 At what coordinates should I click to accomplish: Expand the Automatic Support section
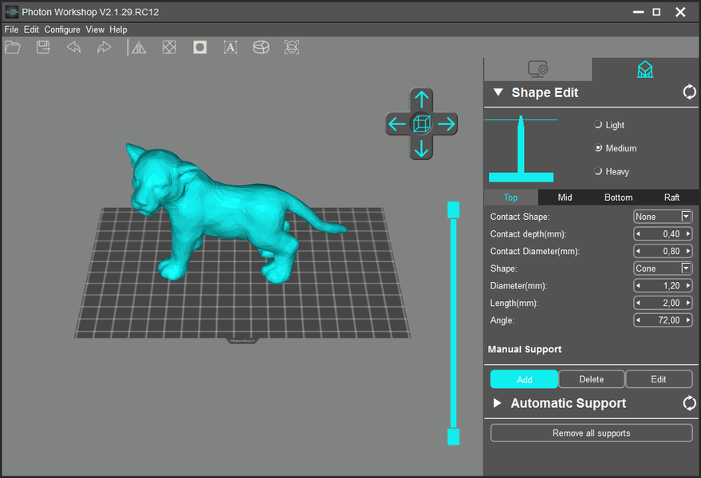click(498, 403)
